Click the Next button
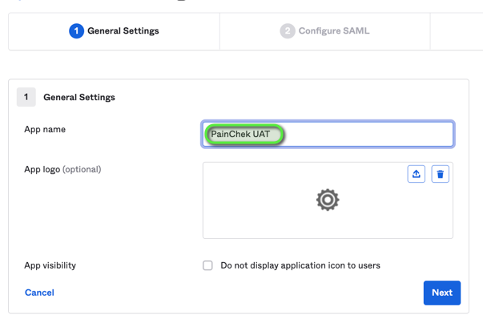This screenshot has height=319, width=483. point(442,293)
